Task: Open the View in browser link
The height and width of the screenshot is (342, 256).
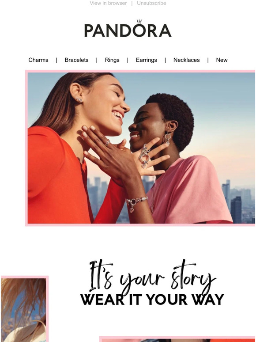Action: click(x=108, y=3)
